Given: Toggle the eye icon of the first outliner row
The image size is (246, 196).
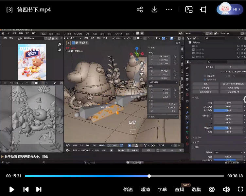Looking at the screenshot, I should [x=242, y=46].
